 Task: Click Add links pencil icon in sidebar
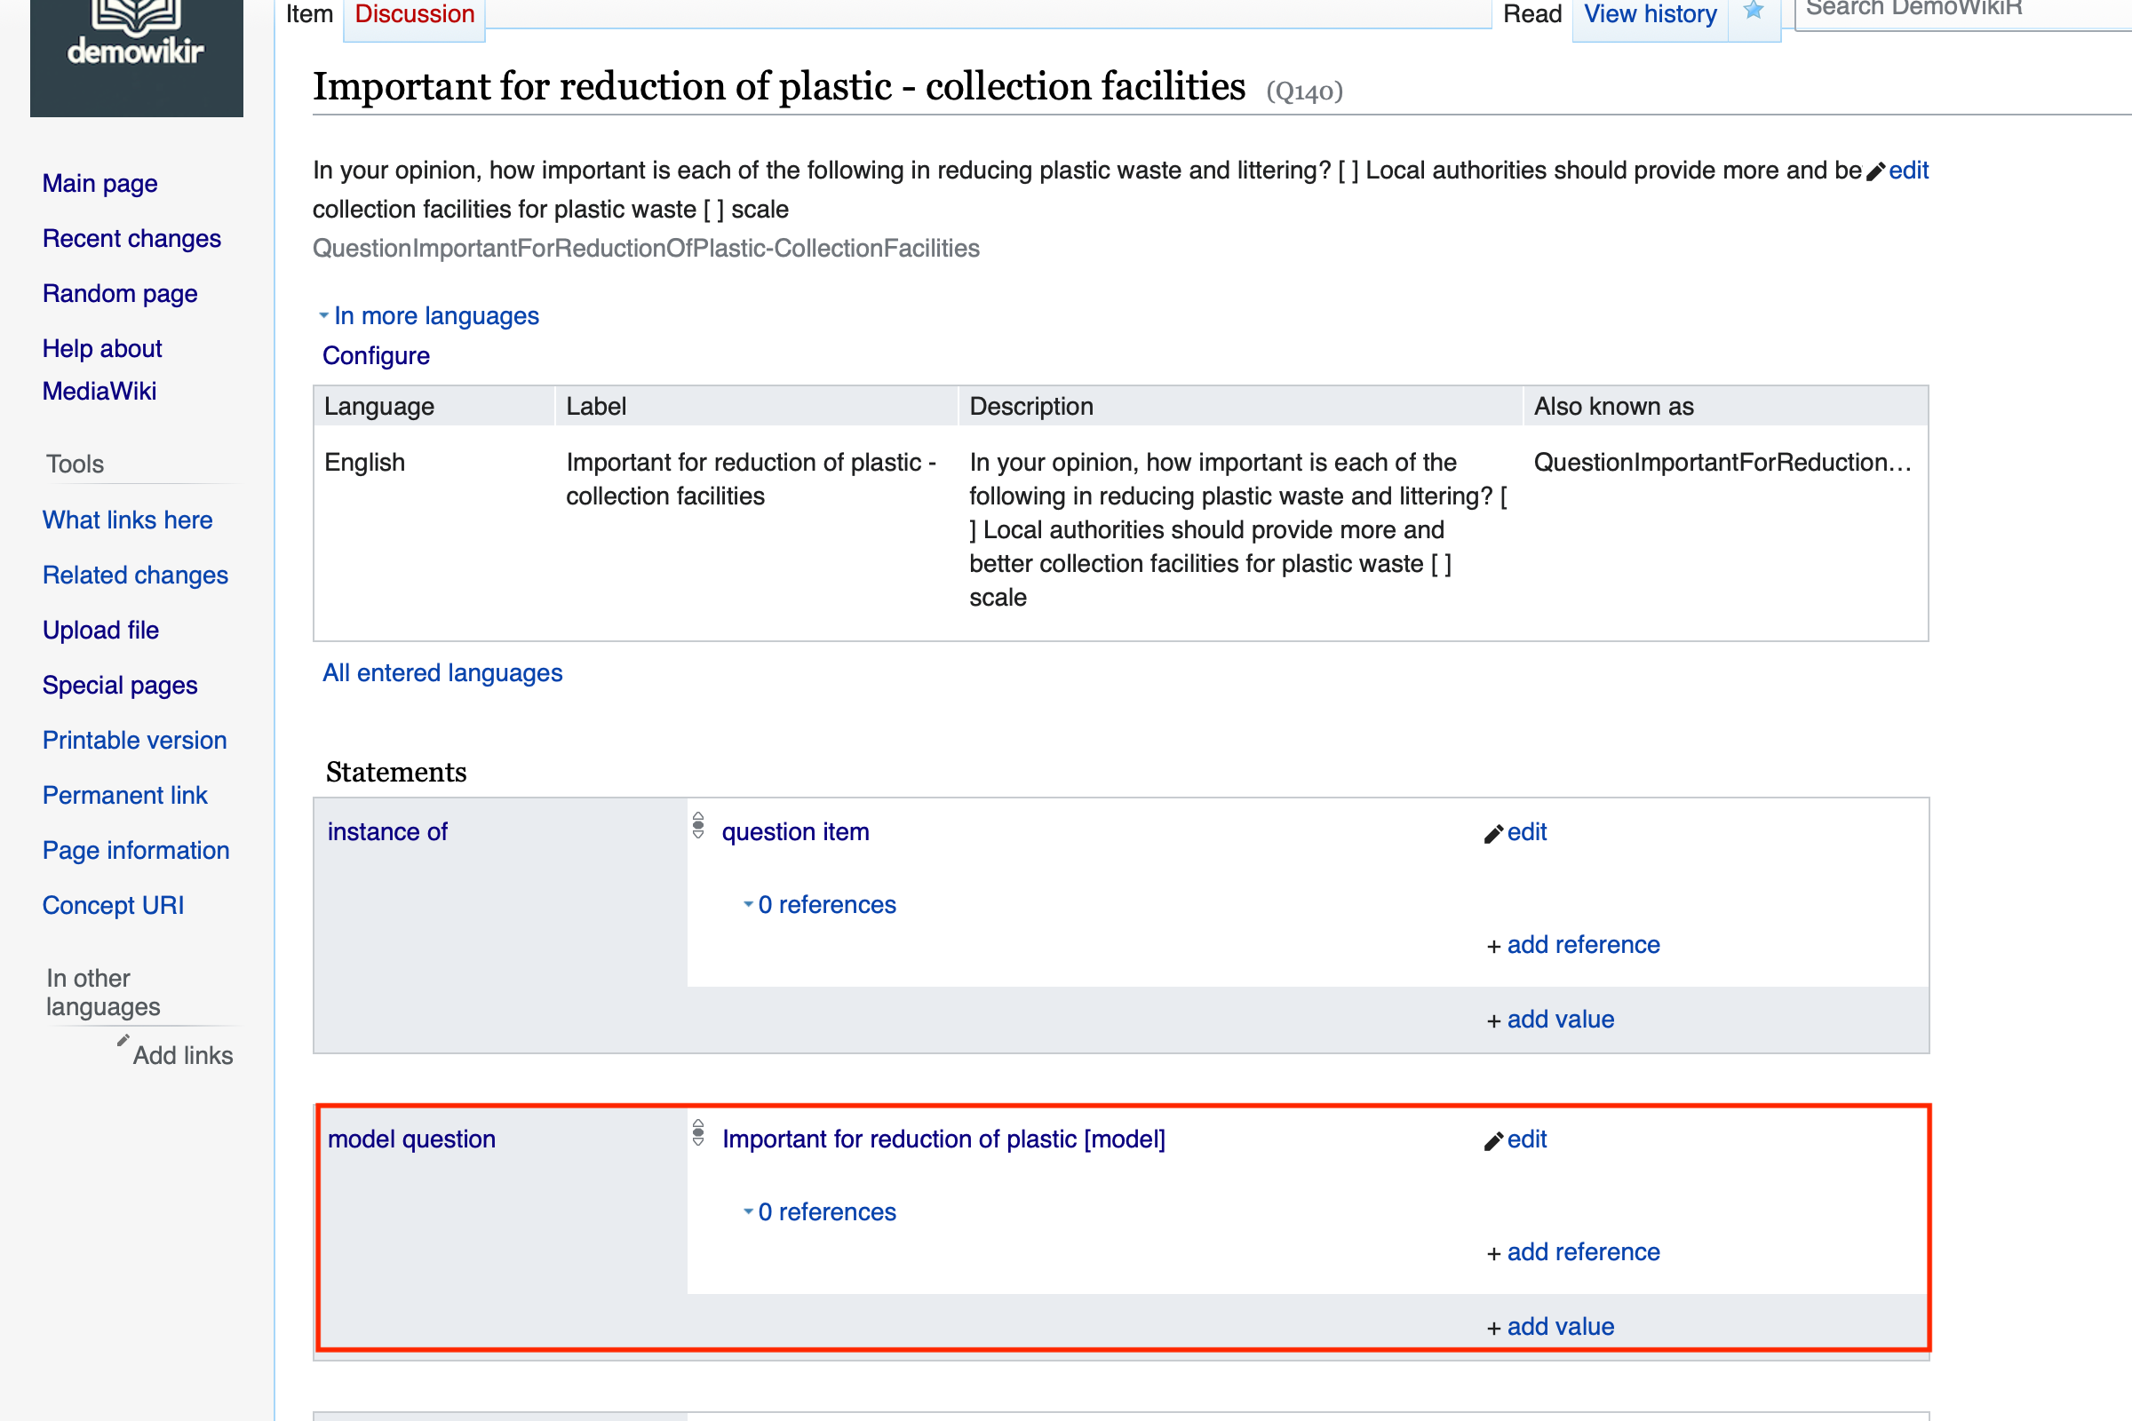click(123, 1040)
